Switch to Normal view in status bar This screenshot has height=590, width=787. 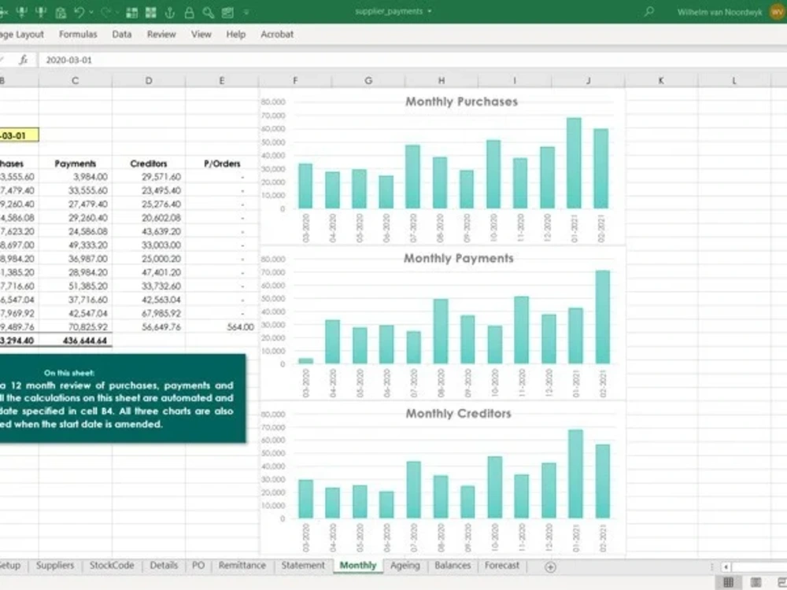[x=728, y=582]
